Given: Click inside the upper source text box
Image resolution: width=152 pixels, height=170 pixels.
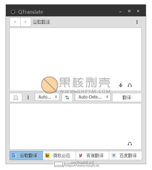Looking at the screenshot, I should (75, 59).
